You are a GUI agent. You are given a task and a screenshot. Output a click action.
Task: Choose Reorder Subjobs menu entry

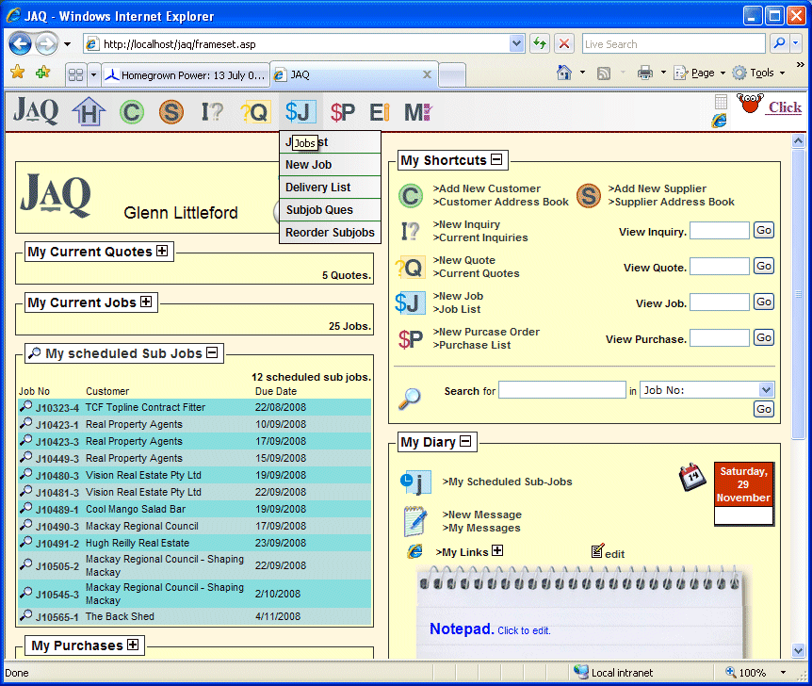tap(330, 233)
